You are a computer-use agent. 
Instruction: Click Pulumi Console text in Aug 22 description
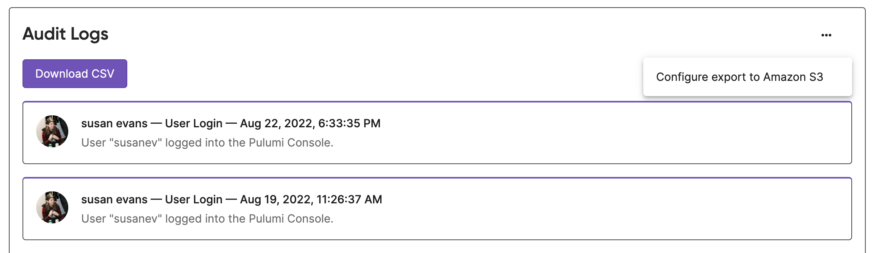pos(291,143)
